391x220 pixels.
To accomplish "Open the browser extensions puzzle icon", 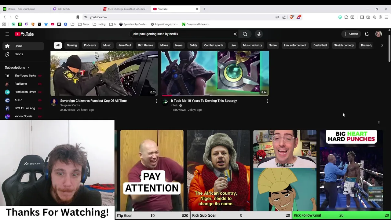I will [x=346, y=17].
